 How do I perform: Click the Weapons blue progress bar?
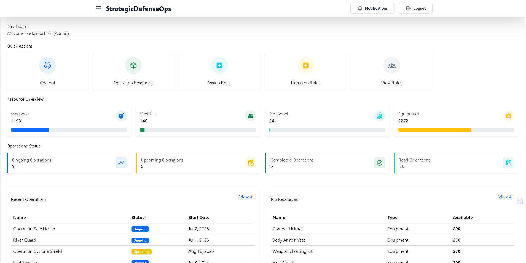tap(30, 130)
